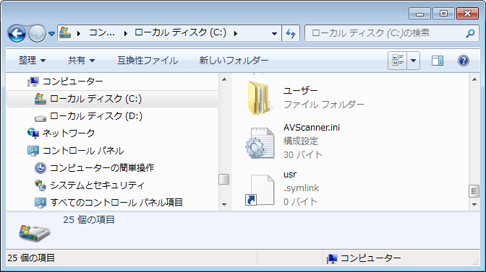Screen dimensions: 486x272
Task: Select ネットワーク in the navigation tree
Action: (x=69, y=133)
